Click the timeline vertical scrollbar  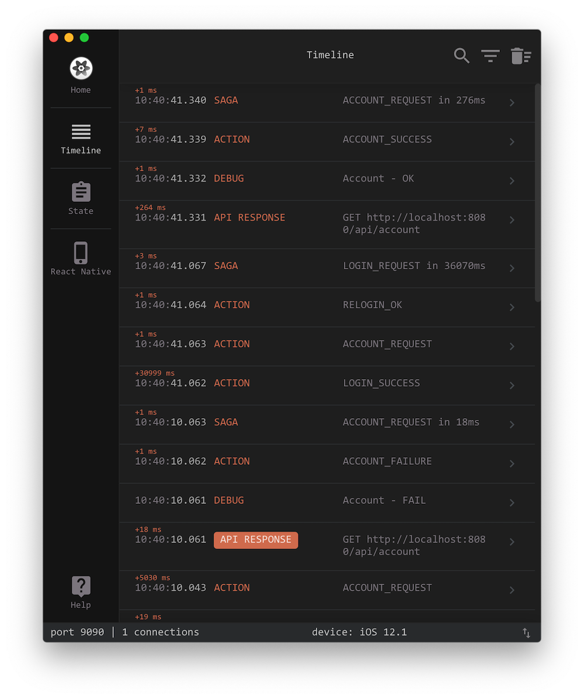pos(538,193)
